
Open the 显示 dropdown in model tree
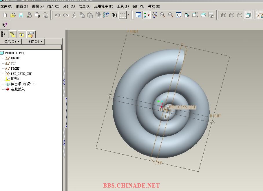12,42
